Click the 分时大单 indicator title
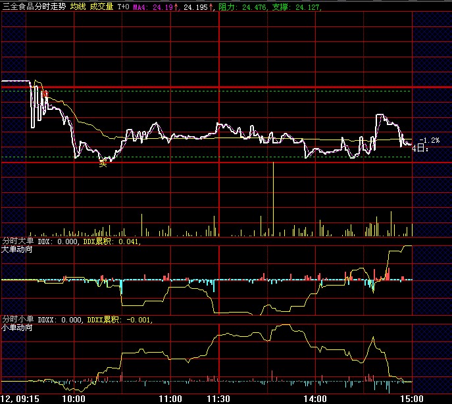452x404 pixels. coord(18,241)
